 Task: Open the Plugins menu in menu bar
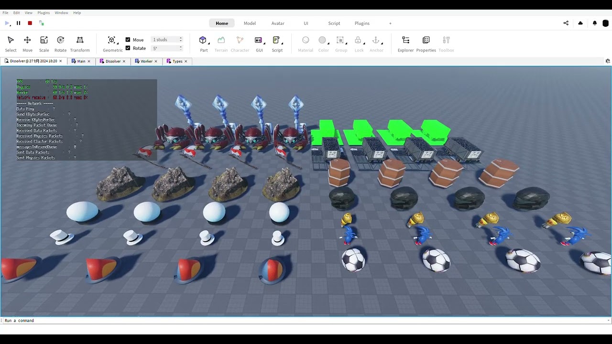[44, 12]
